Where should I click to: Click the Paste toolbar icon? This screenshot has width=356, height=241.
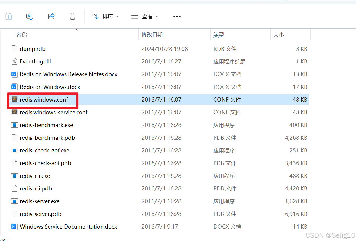(x=9, y=17)
